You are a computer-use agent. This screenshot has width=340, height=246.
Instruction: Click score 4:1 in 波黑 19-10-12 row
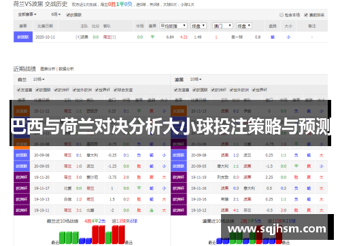[236, 211]
